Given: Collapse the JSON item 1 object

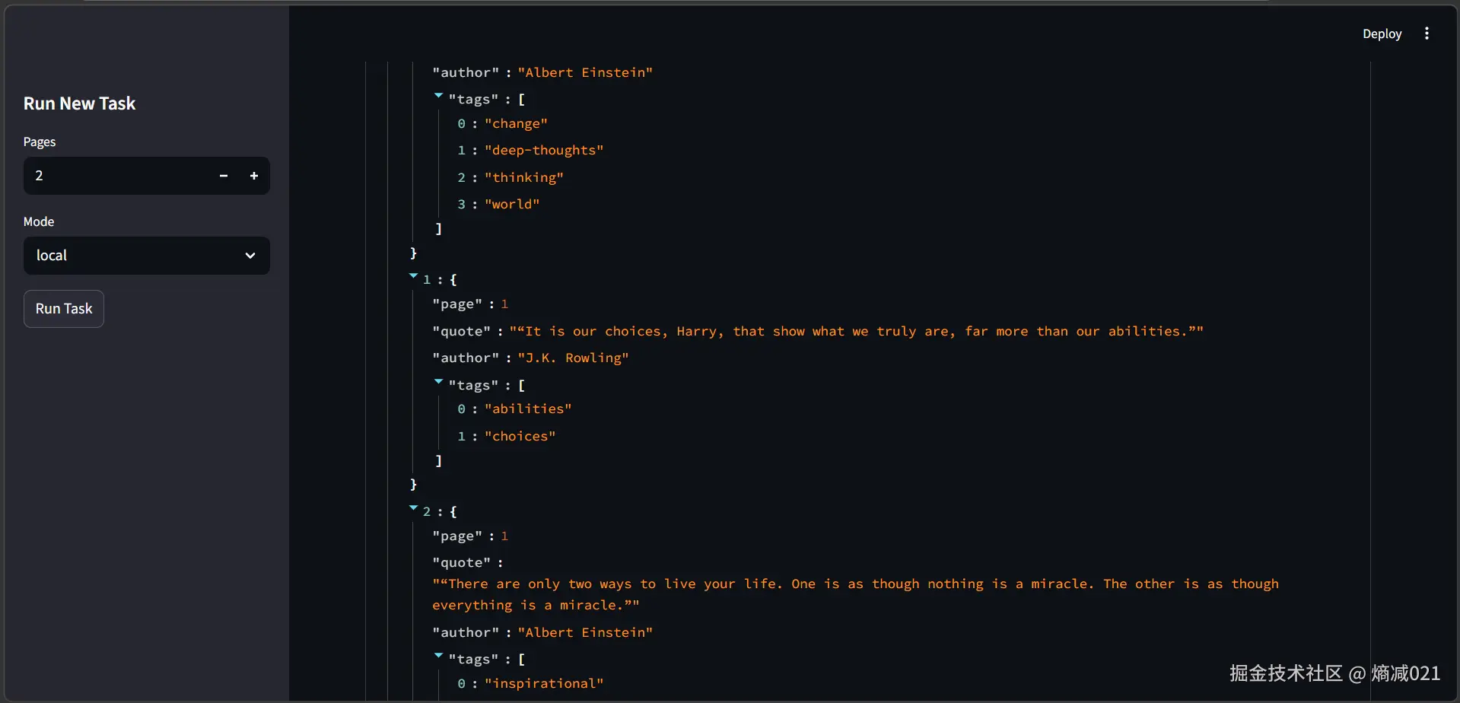Looking at the screenshot, I should (x=414, y=276).
